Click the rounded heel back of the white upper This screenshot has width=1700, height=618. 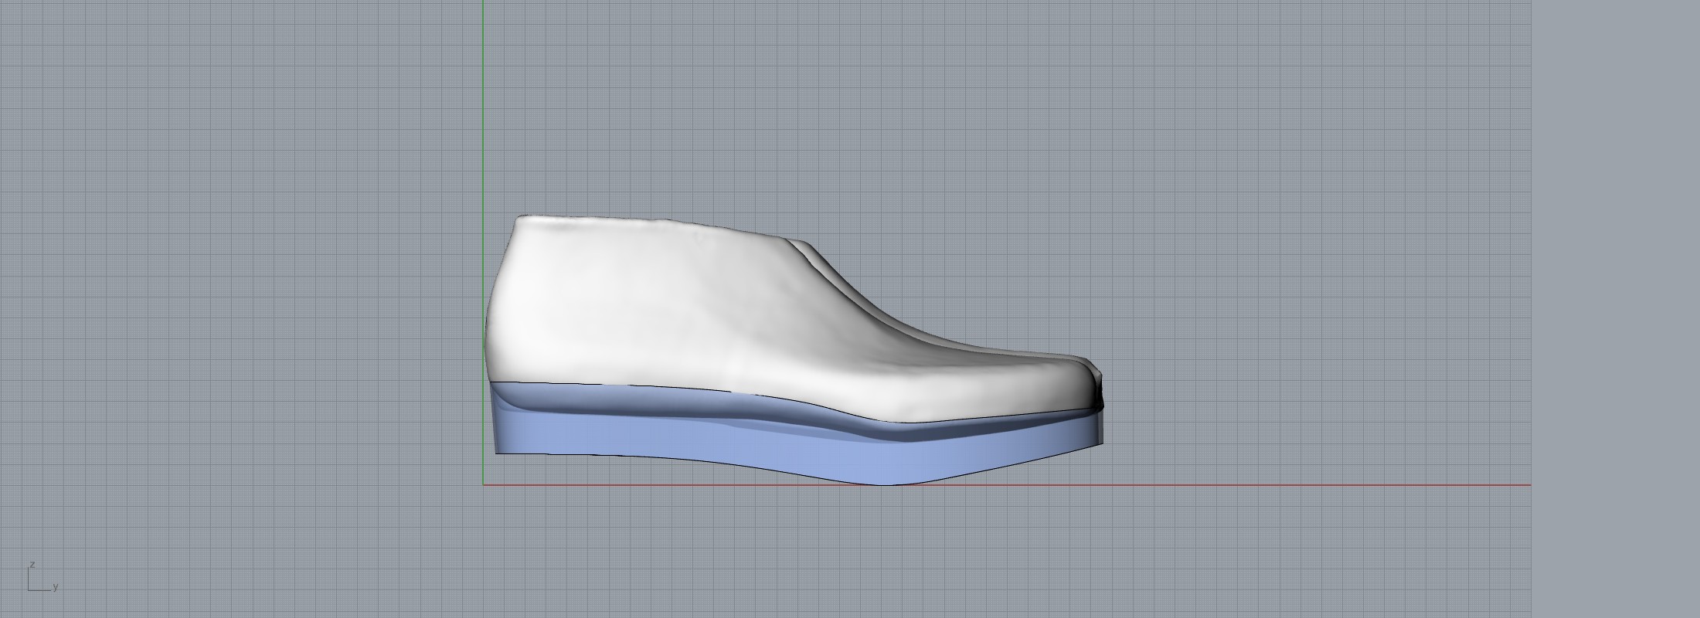(490, 324)
